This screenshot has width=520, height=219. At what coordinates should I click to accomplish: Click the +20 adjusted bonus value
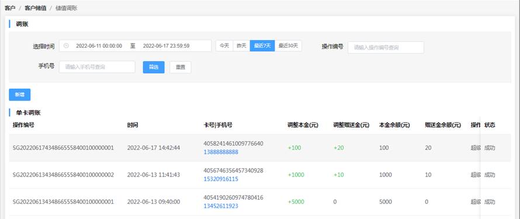coord(339,148)
